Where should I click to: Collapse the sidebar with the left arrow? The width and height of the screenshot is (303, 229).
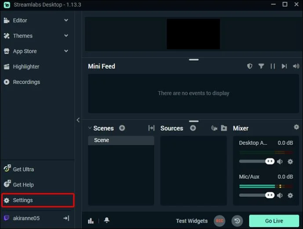78,120
